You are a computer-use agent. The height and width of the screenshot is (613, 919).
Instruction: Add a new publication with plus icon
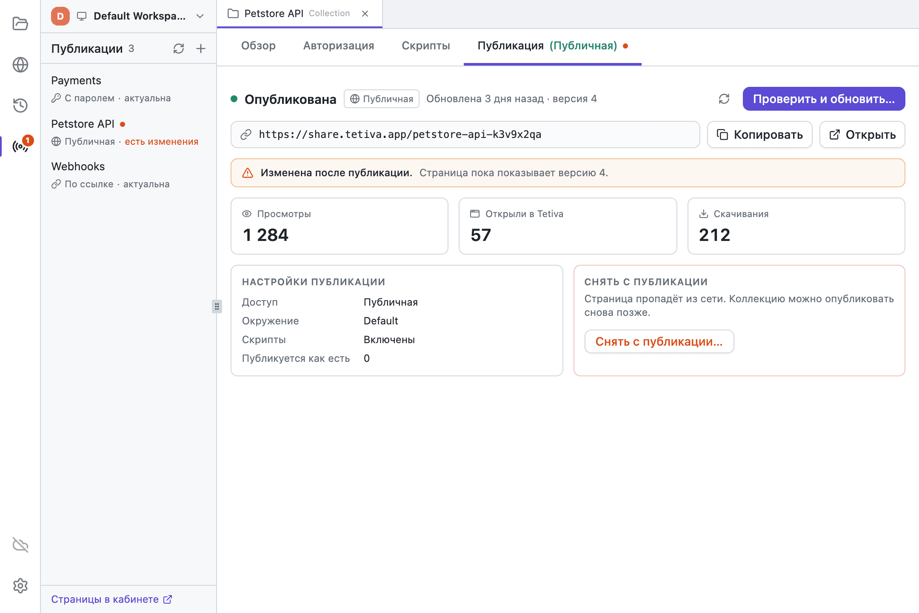[x=201, y=49]
